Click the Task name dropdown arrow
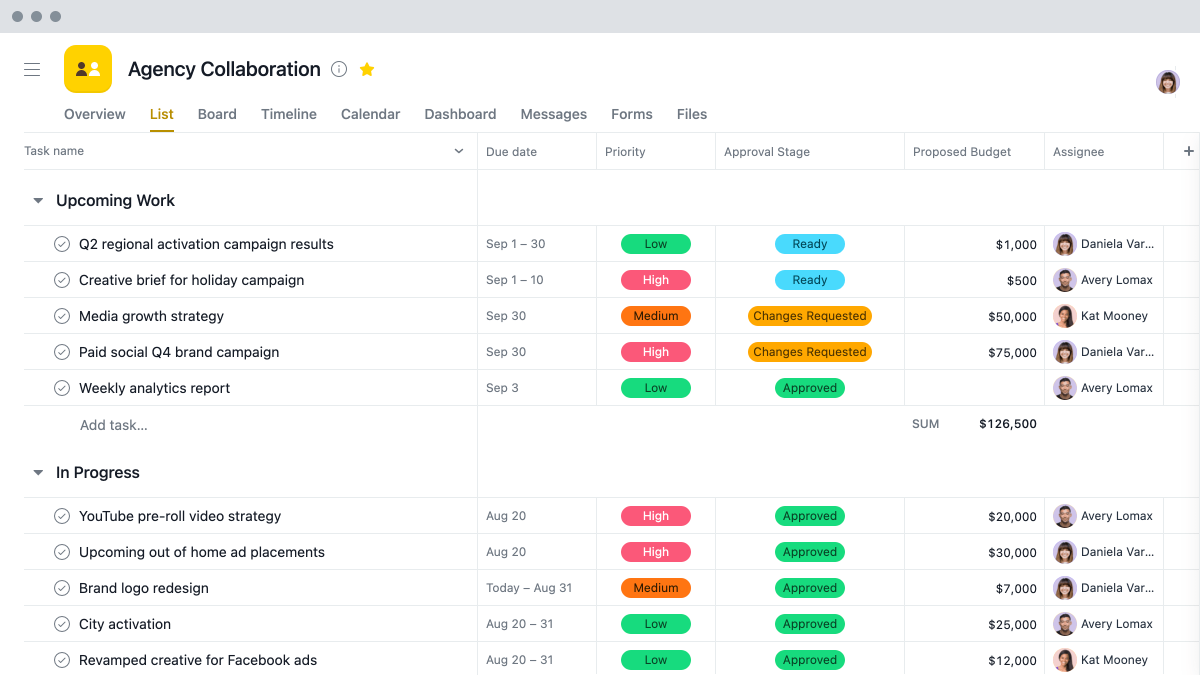The width and height of the screenshot is (1200, 675). [x=460, y=151]
